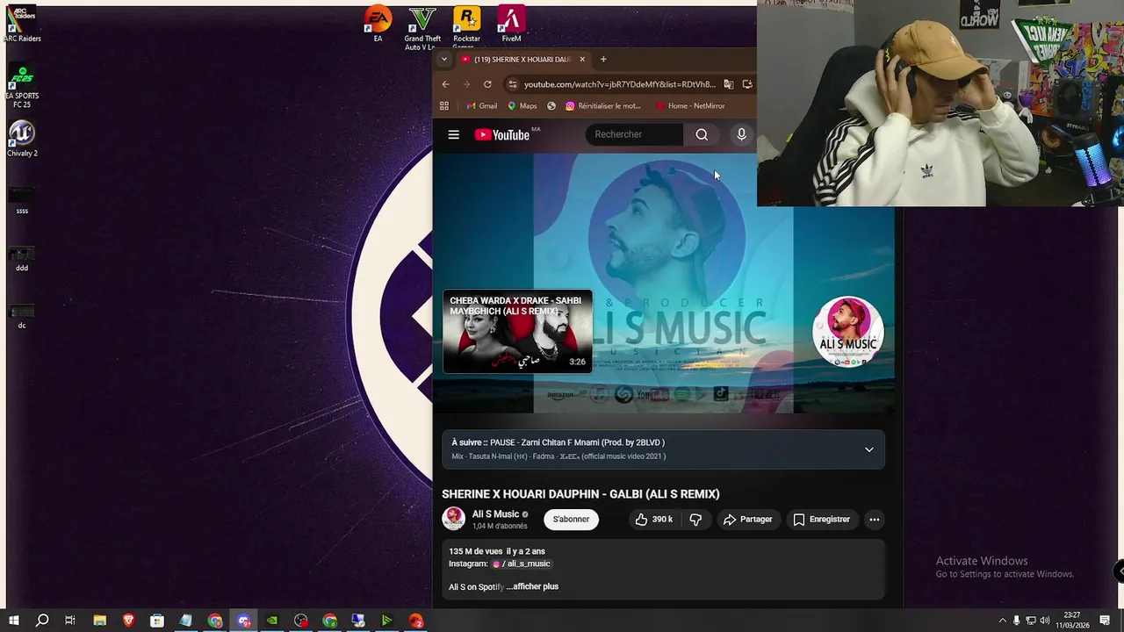Click the Ali S Music end-screen channel circle
Image resolution: width=1124 pixels, height=632 pixels.
pos(847,332)
